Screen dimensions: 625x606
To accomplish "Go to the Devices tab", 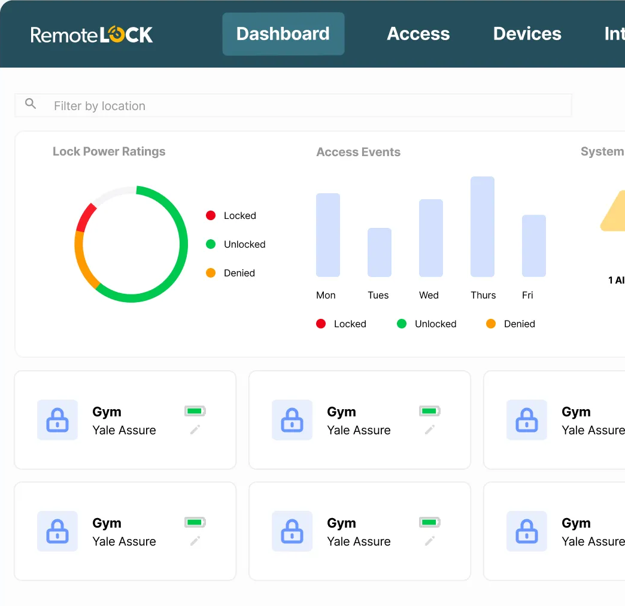I will 527,34.
